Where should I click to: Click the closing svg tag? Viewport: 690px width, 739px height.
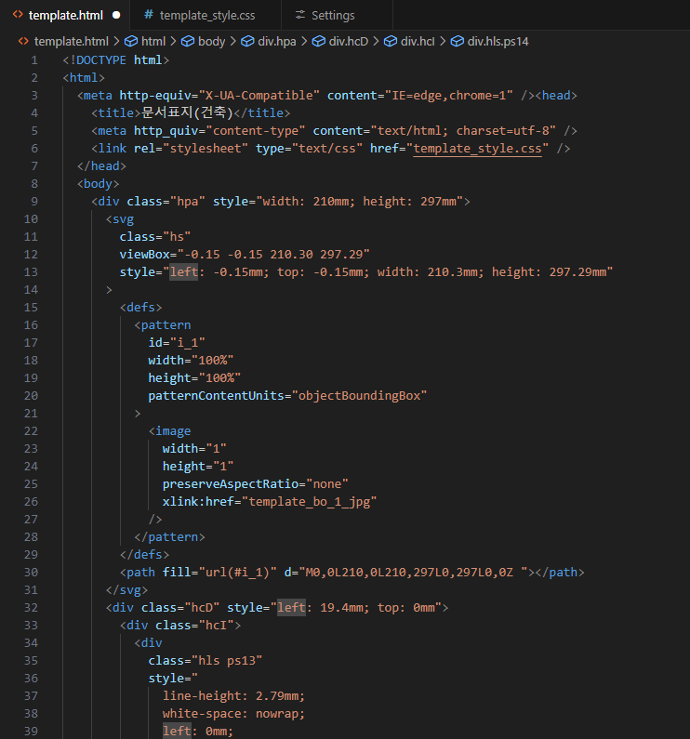[x=126, y=590]
